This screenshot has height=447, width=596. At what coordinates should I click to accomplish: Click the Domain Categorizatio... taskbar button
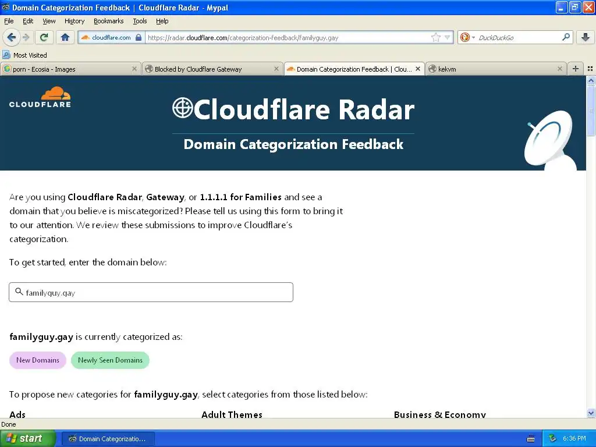click(x=108, y=439)
